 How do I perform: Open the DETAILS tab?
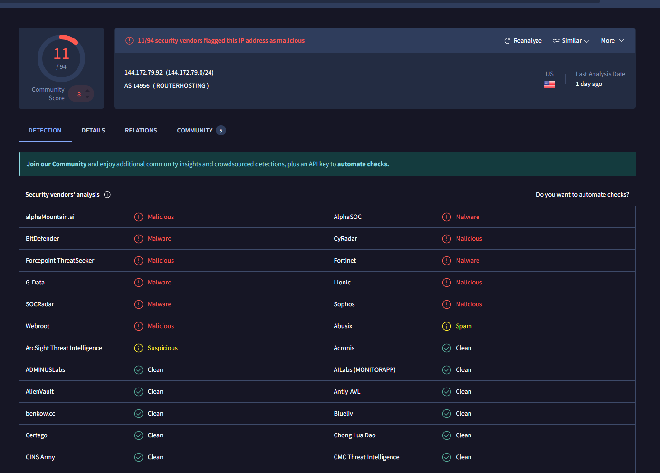pyautogui.click(x=93, y=131)
